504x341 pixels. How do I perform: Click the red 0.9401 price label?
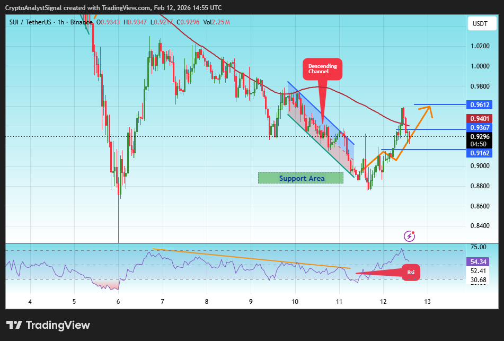pyautogui.click(x=479, y=119)
